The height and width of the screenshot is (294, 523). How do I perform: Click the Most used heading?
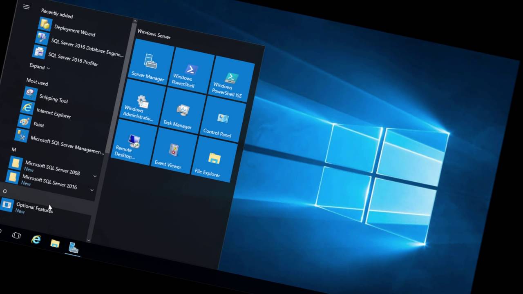[37, 82]
